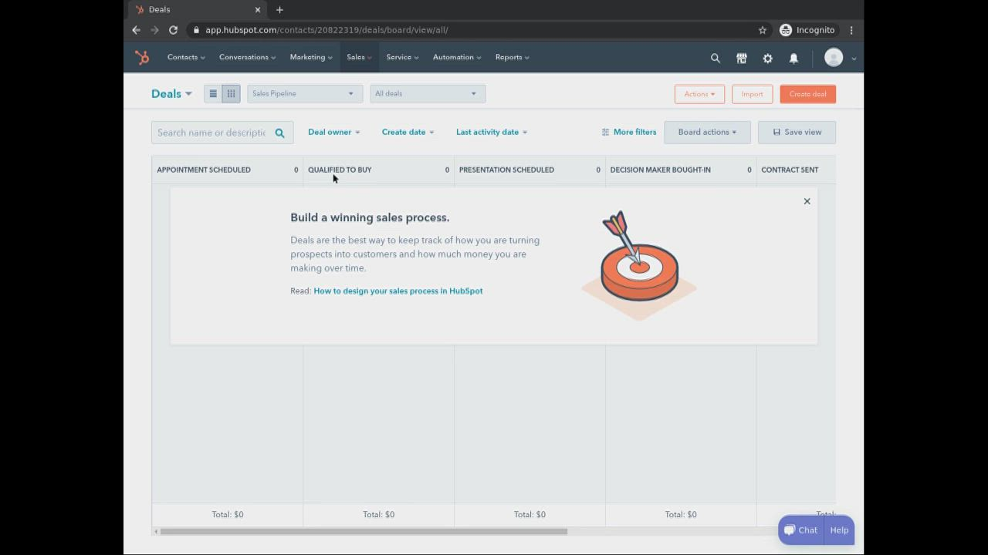Viewport: 988px width, 555px height.
Task: Open the Sales navigation menu
Action: click(x=359, y=57)
